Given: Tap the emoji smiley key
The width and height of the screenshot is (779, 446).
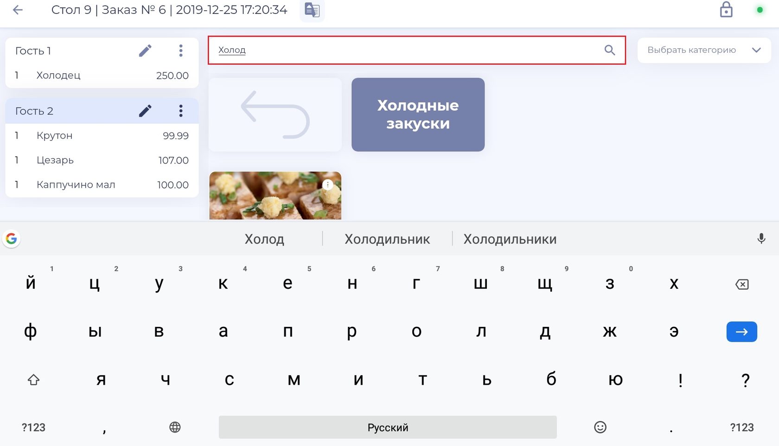Looking at the screenshot, I should coord(600,427).
